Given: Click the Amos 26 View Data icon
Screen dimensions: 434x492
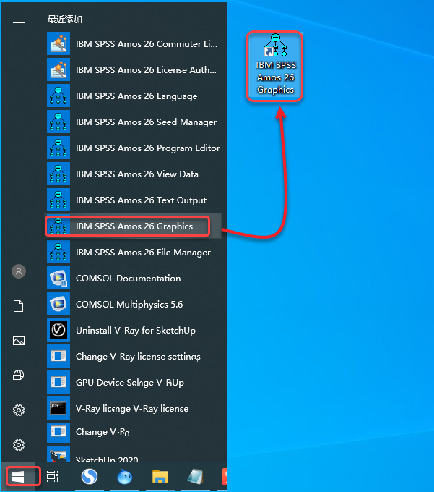Looking at the screenshot, I should [58, 174].
